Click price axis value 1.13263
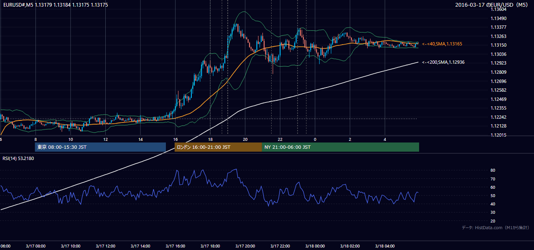The width and height of the screenshot is (534, 250). pos(498,36)
